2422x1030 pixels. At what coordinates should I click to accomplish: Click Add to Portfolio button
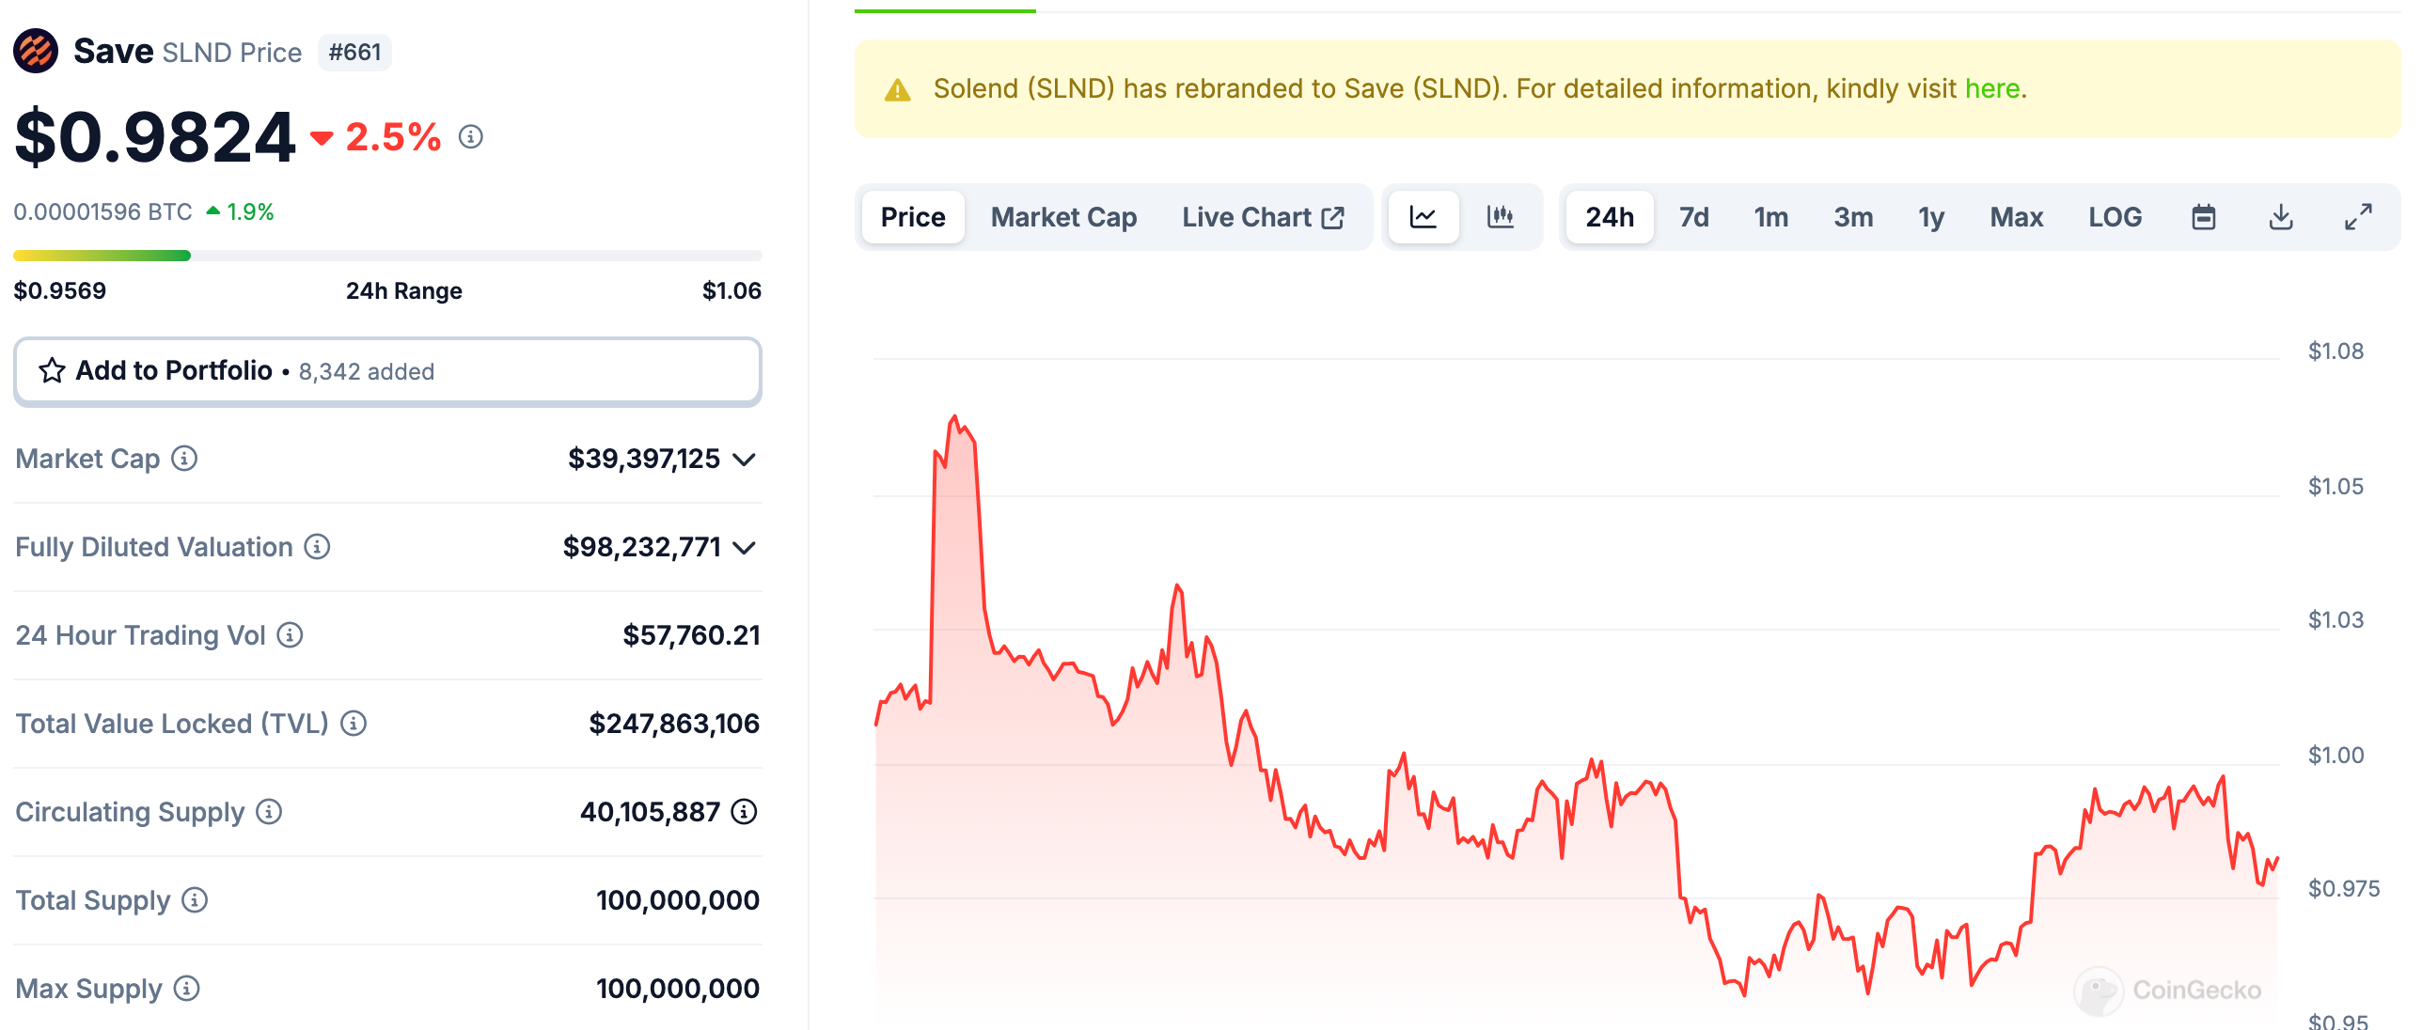click(x=387, y=371)
